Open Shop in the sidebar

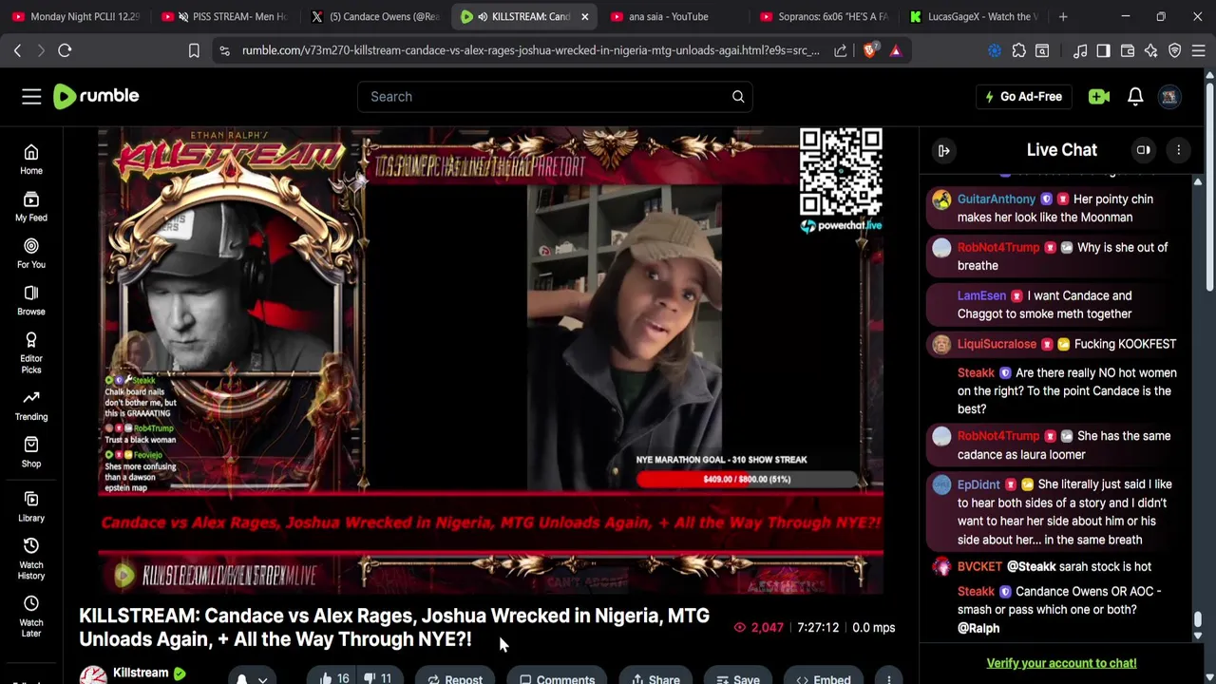click(31, 452)
